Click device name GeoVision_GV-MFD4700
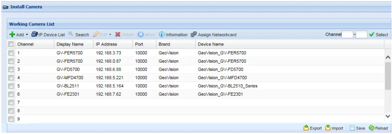Screen dimensions: 392x134 click(222, 77)
